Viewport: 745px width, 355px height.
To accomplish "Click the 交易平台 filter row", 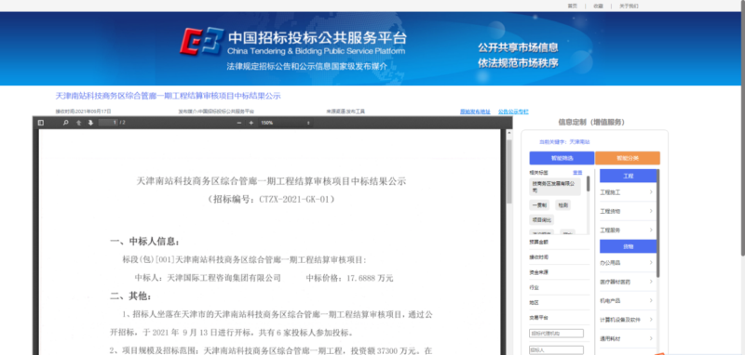I will click(x=560, y=318).
